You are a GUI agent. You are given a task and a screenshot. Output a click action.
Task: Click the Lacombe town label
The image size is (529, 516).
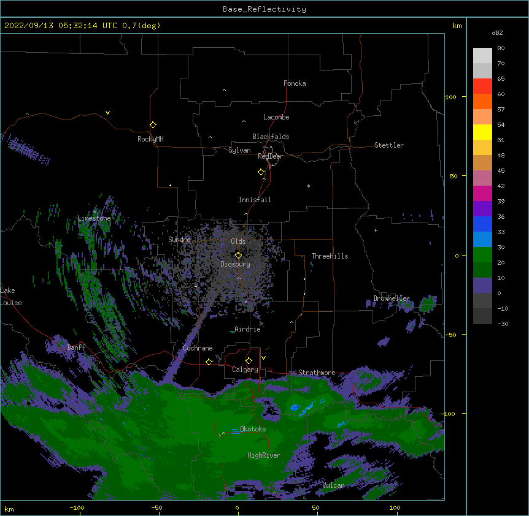point(276,117)
